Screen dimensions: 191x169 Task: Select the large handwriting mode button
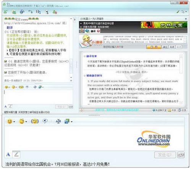pyautogui.click(x=16, y=155)
